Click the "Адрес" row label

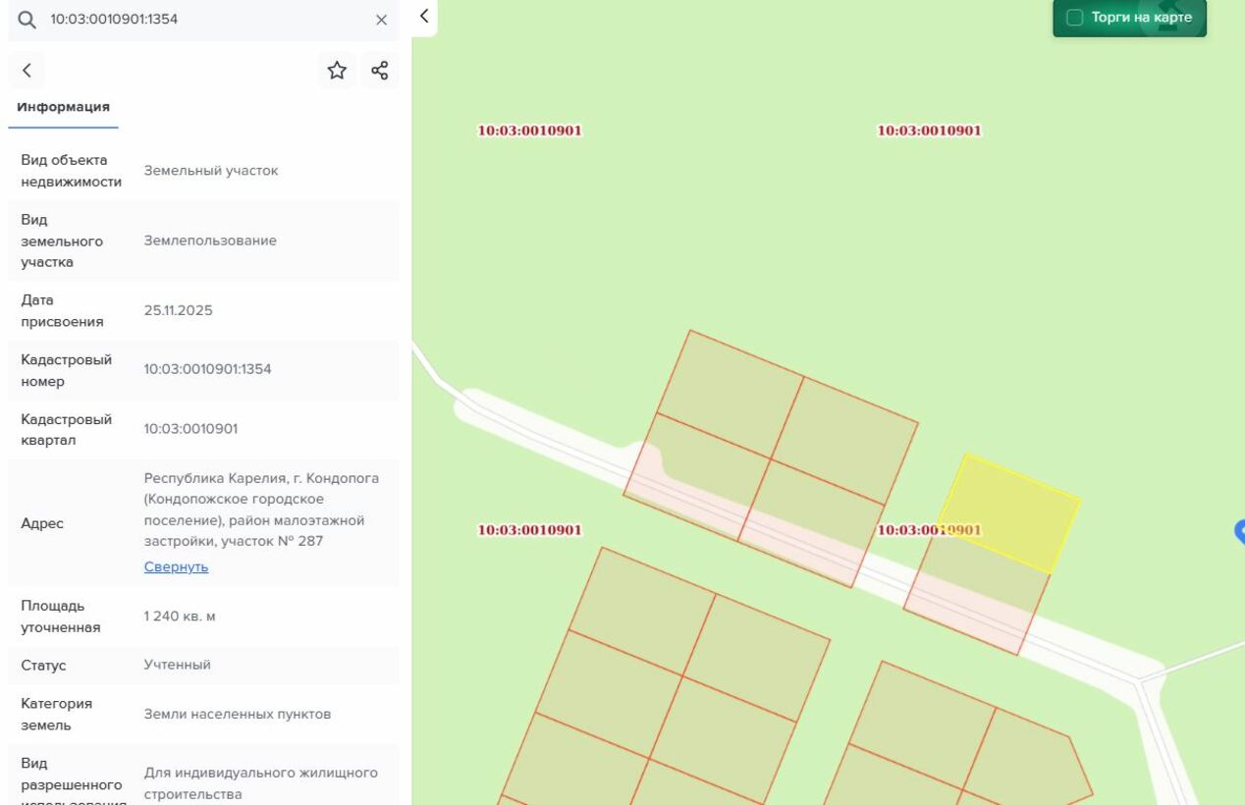click(42, 523)
